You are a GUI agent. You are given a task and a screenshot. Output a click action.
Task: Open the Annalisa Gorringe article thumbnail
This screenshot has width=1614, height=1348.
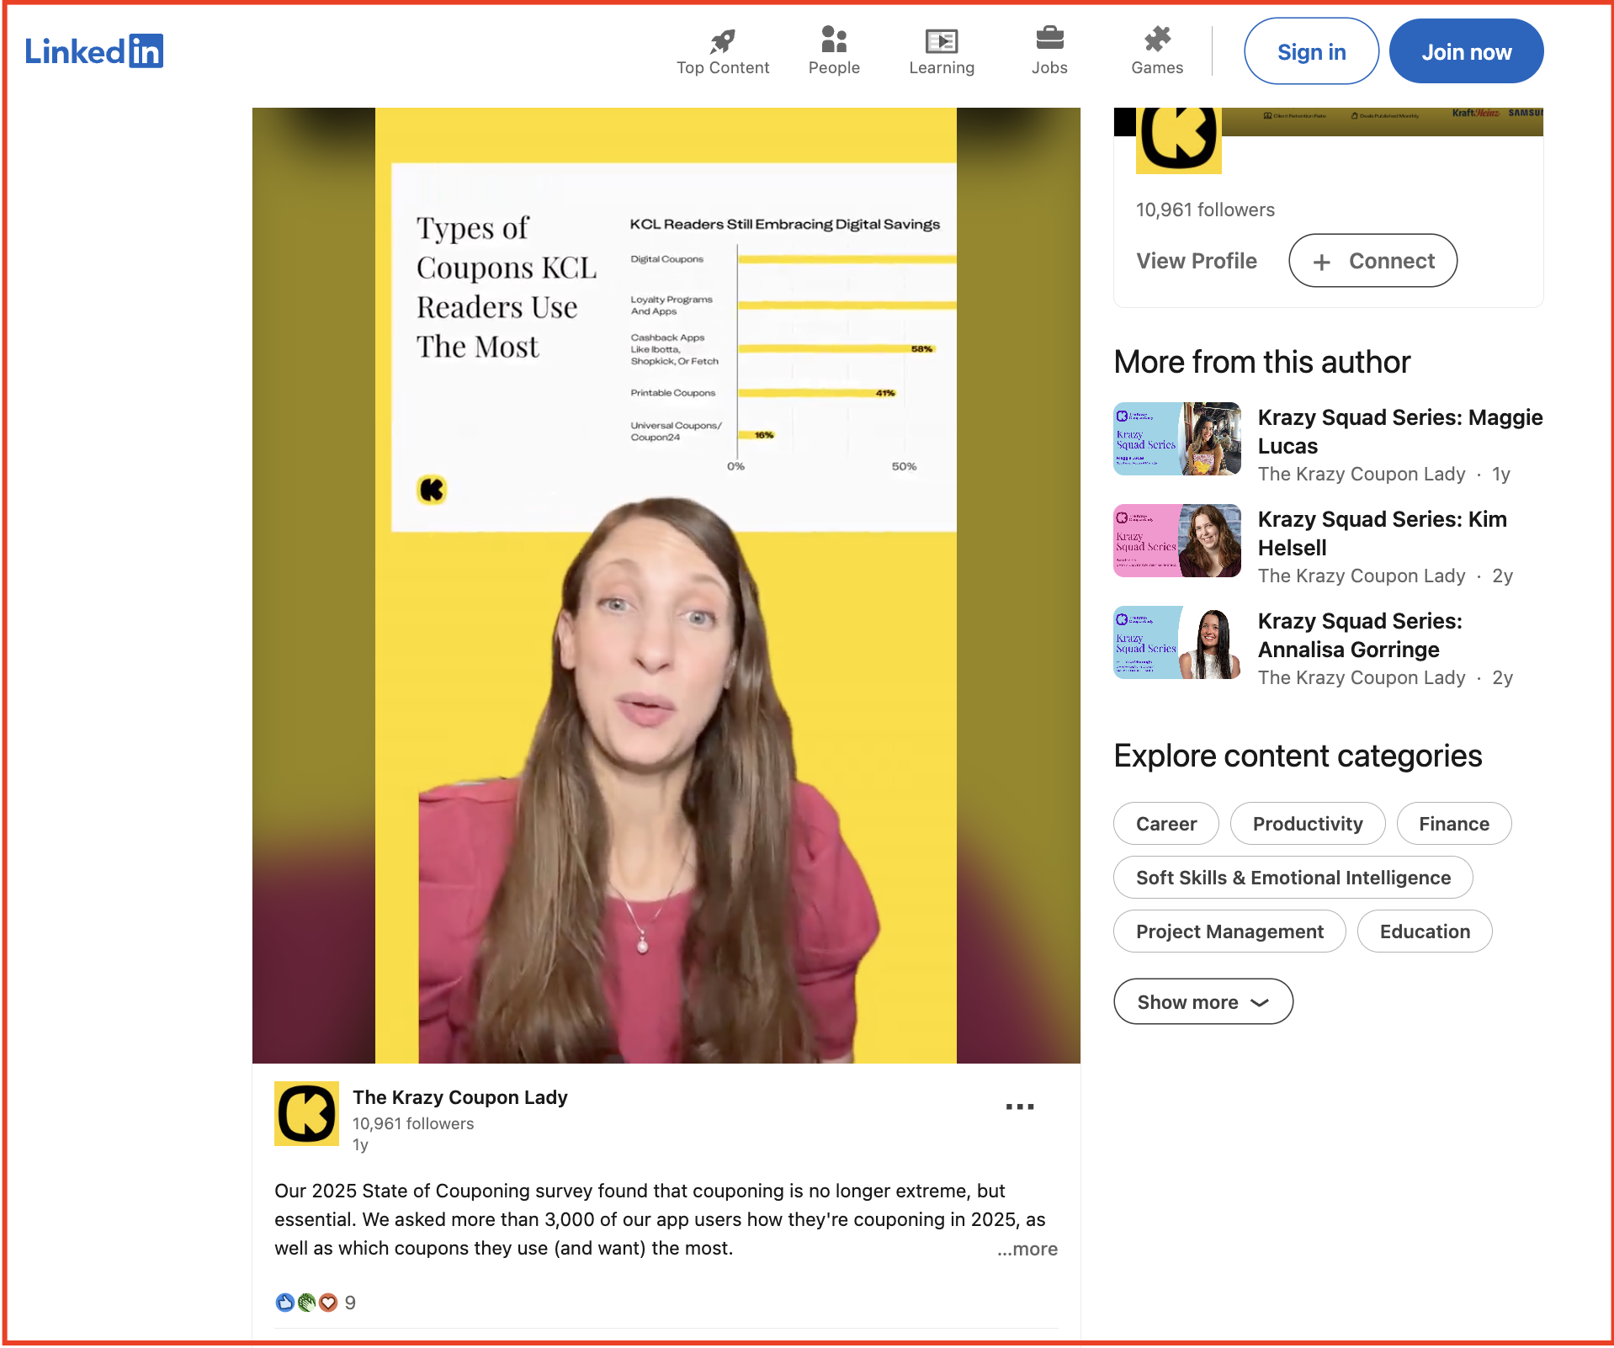pyautogui.click(x=1176, y=642)
